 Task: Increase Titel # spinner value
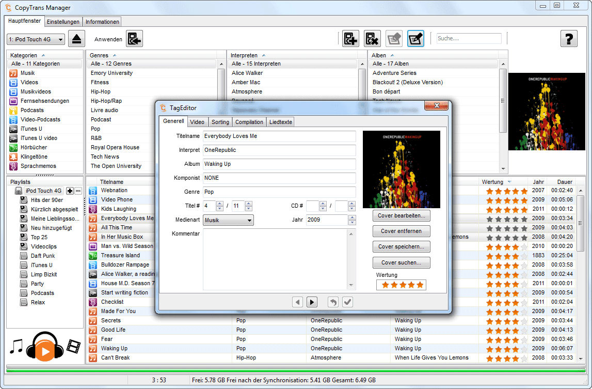(220, 204)
